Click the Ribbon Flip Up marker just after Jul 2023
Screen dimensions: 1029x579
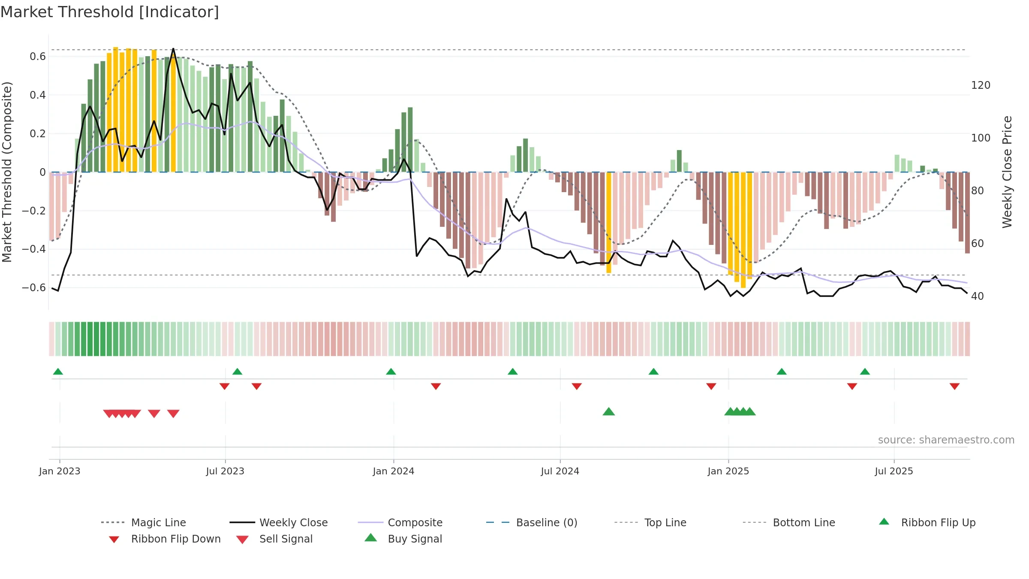click(x=237, y=371)
